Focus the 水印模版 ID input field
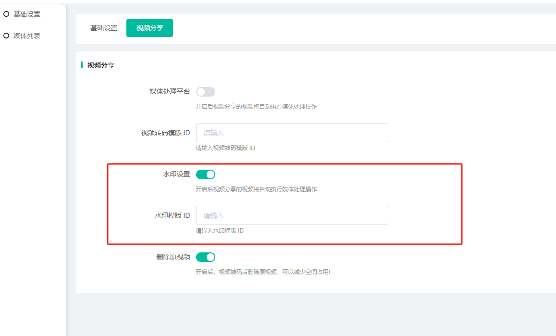The height and width of the screenshot is (336, 556). tap(292, 215)
